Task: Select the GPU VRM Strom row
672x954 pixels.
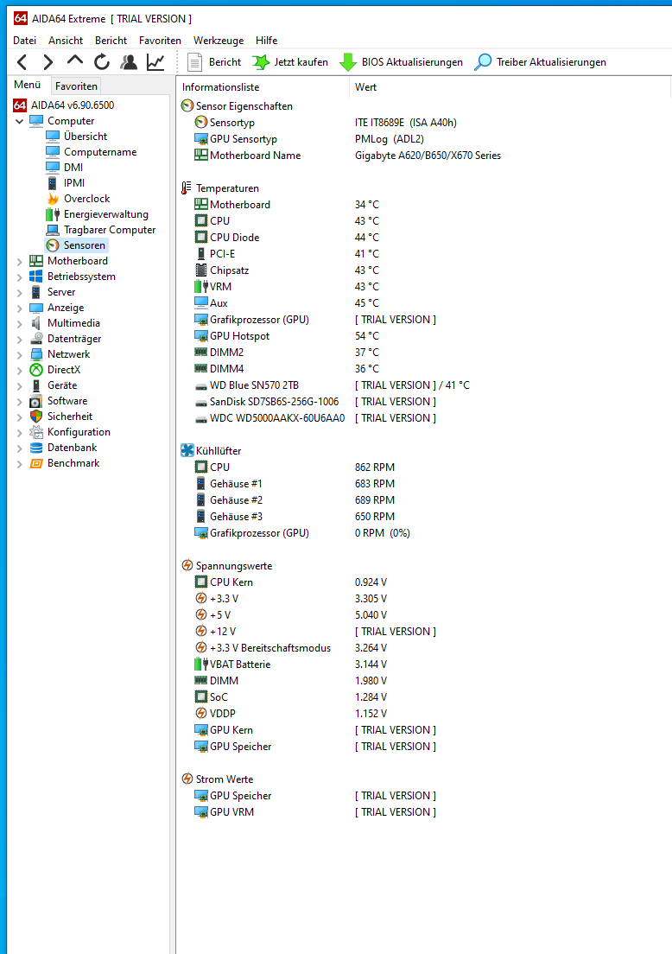Action: pos(424,812)
